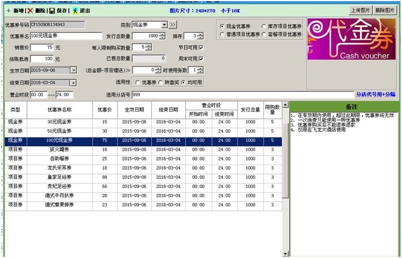This screenshot has width=402, height=258.
Task: Click the 发行总数量 spinner arrows
Action: tap(162, 36)
